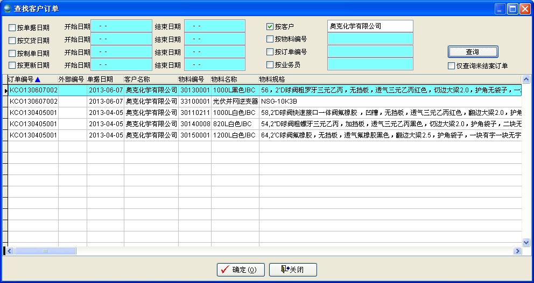
Task: Tick the 按物料编号 checkbox
Action: (x=270, y=39)
